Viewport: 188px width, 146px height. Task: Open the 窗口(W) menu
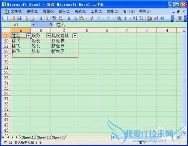[129, 11]
